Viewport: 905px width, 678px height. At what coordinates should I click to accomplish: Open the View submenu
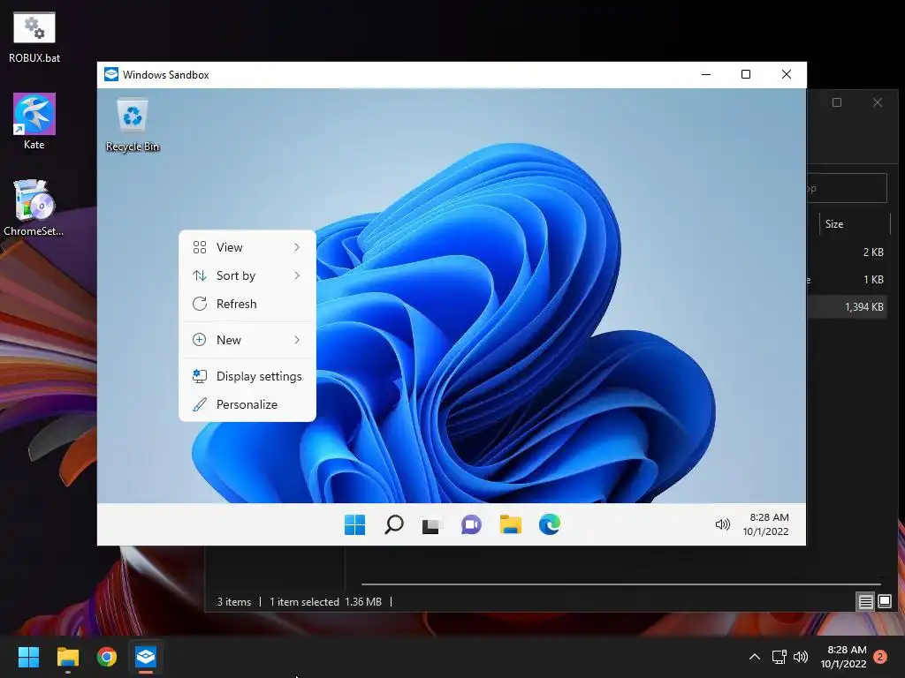tap(247, 247)
